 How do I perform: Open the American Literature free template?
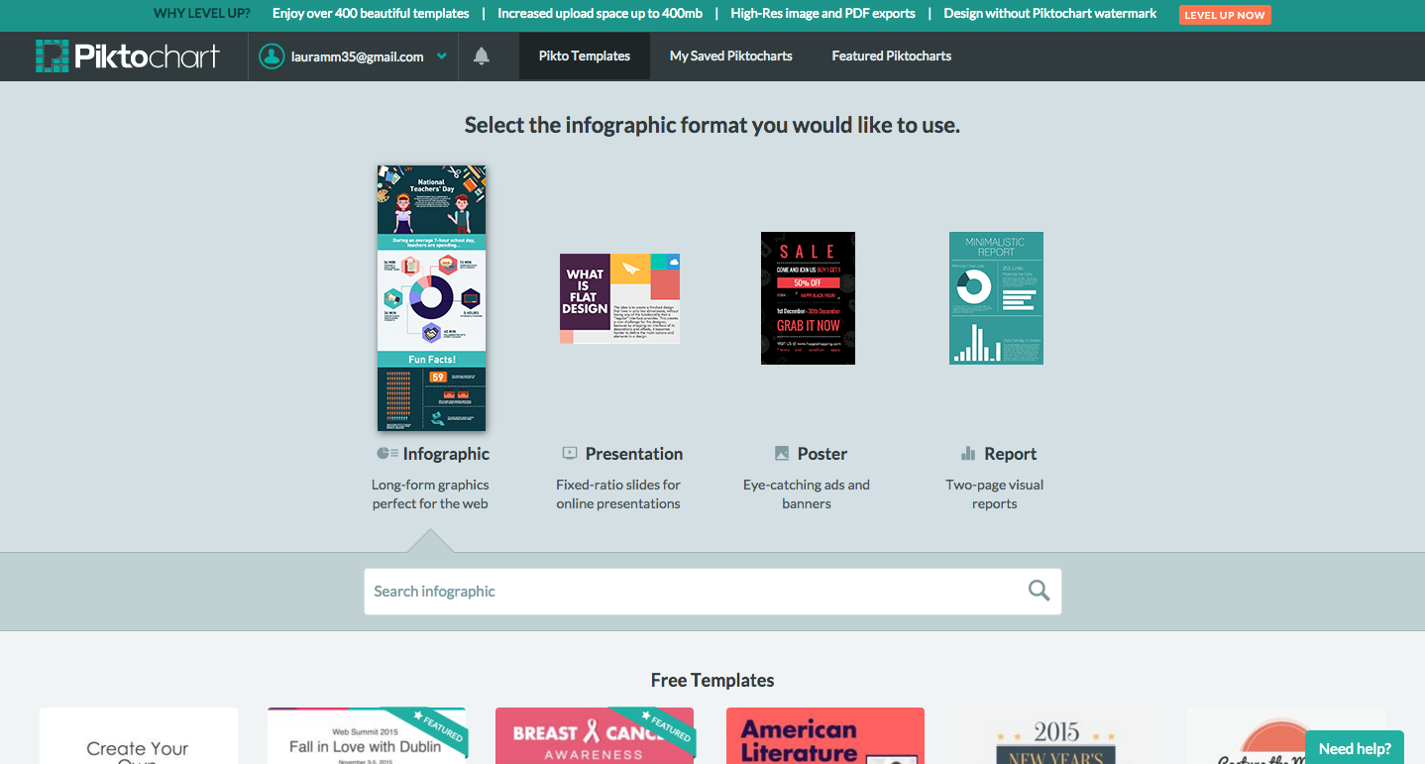pos(825,735)
